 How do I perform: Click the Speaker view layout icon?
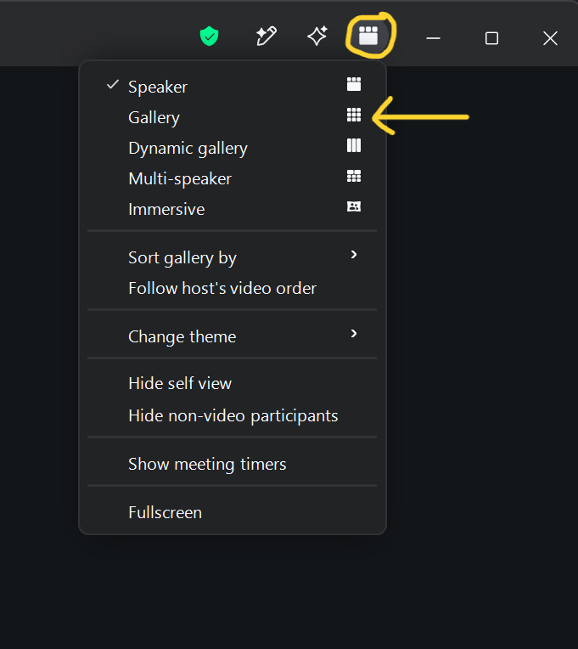click(x=354, y=84)
